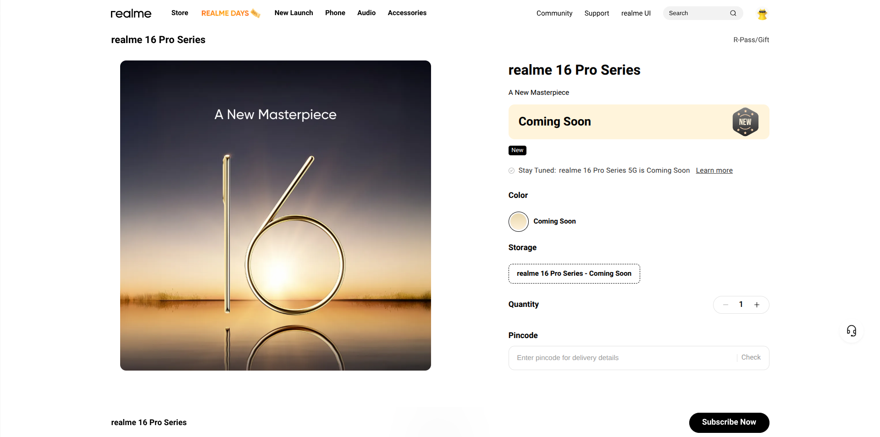Click the realme logo

pyautogui.click(x=131, y=13)
